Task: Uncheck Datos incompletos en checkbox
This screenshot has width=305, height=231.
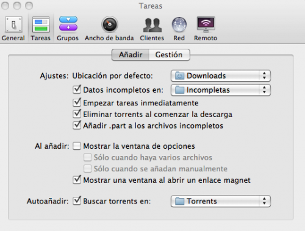Action: [77, 90]
